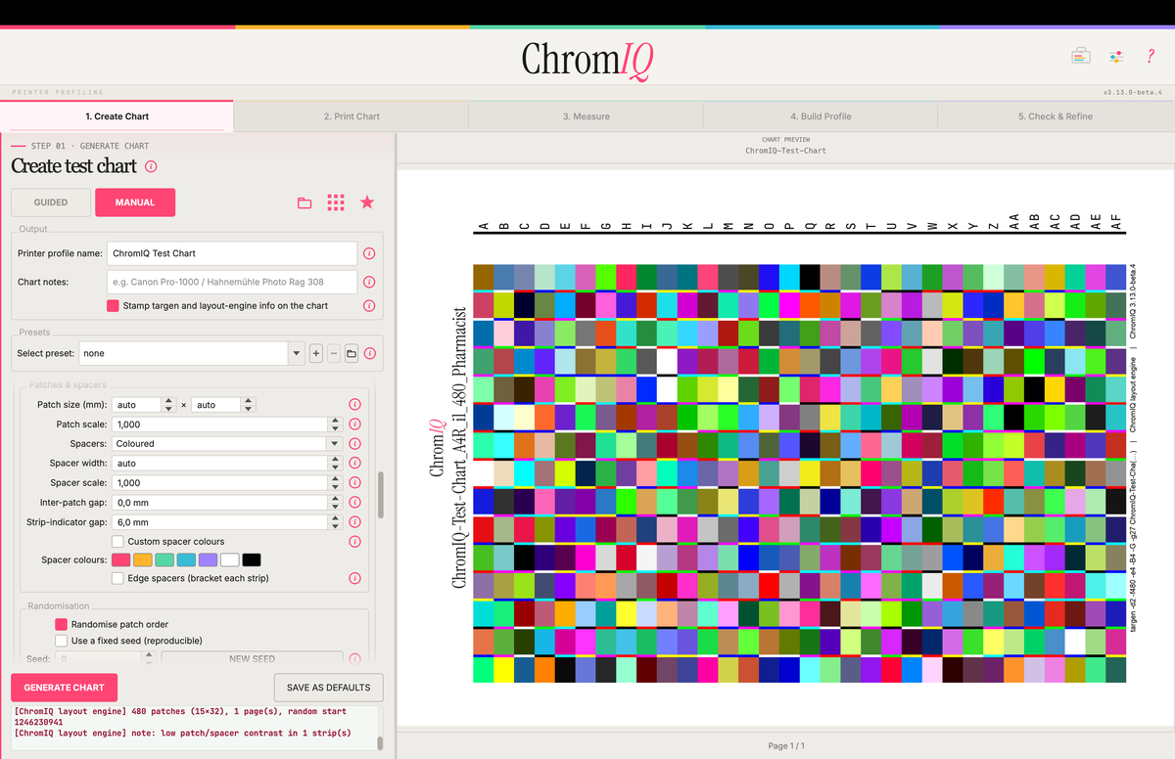Screen dimensions: 1175x759
Task: Enable Edge spacers checkbox
Action: [117, 578]
